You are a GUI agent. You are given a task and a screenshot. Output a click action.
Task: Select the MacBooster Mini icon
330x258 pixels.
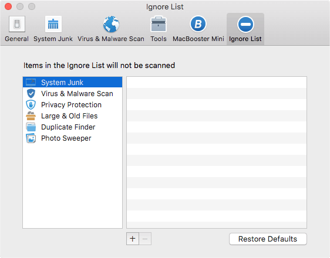pyautogui.click(x=198, y=24)
